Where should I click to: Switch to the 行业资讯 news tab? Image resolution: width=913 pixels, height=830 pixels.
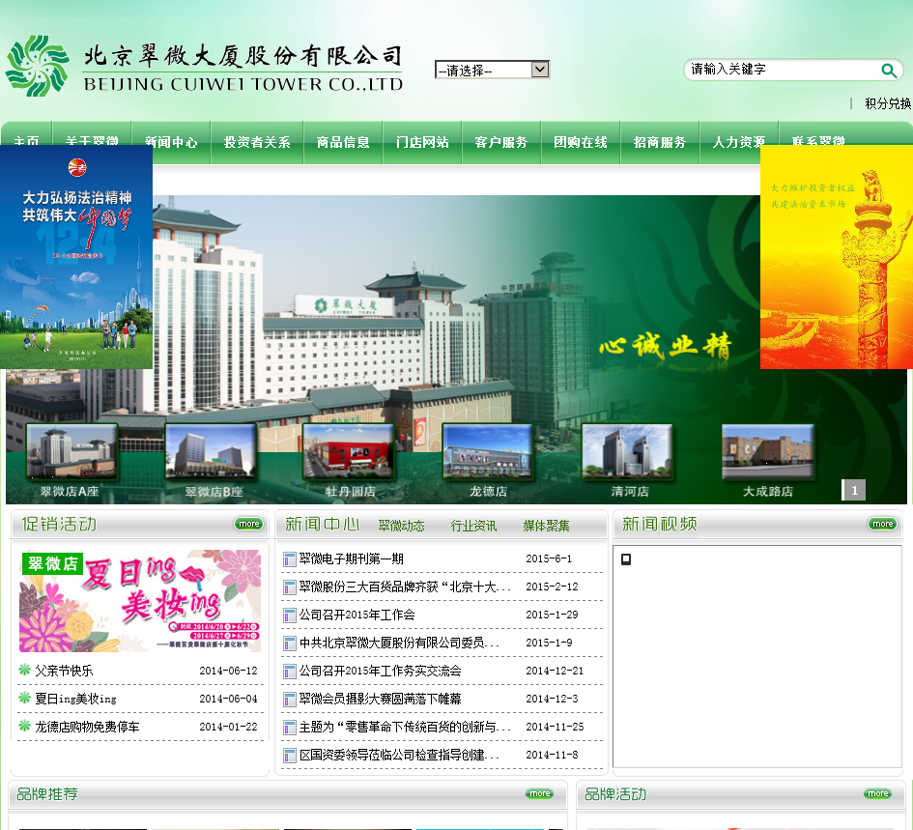click(473, 526)
